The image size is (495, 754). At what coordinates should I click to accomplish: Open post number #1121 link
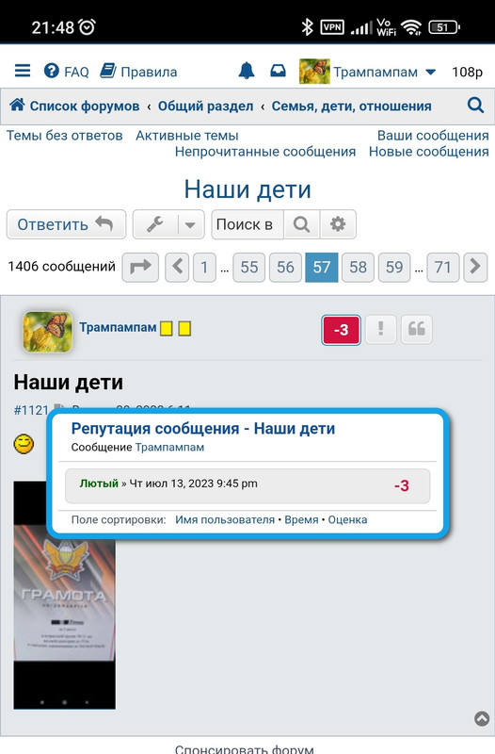tap(31, 410)
